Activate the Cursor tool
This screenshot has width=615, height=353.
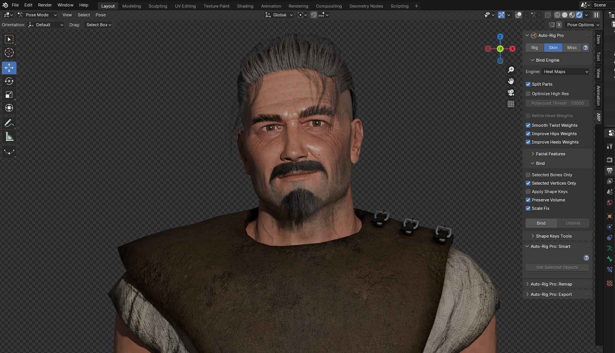point(9,53)
